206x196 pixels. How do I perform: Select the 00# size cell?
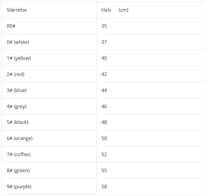pyautogui.click(x=11, y=26)
